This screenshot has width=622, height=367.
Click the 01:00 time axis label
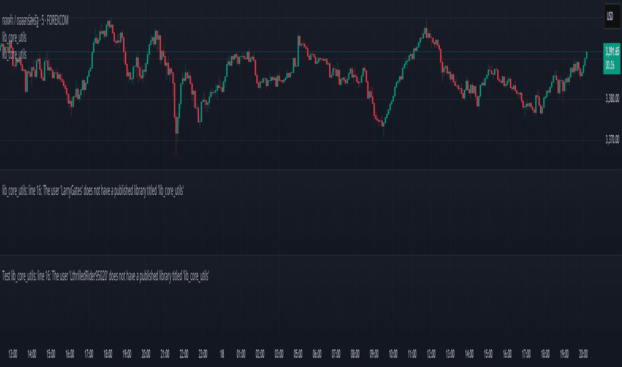coord(241,354)
